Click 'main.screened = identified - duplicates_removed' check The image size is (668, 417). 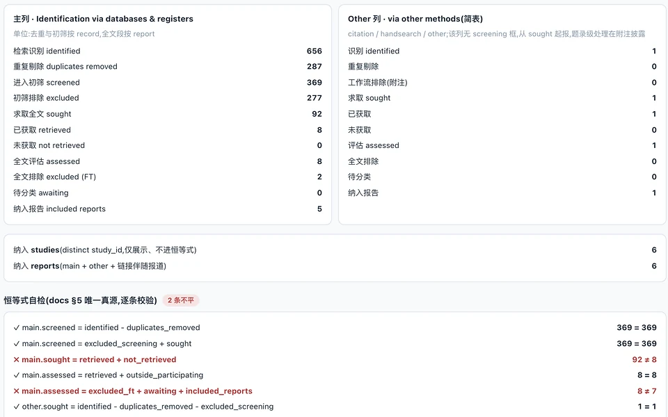pos(106,327)
